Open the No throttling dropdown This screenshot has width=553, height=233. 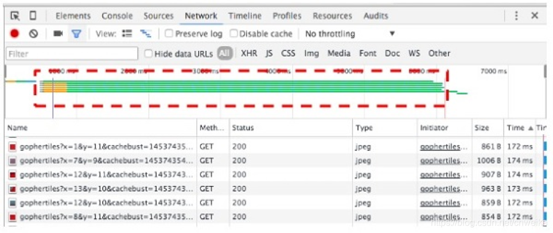click(x=350, y=34)
